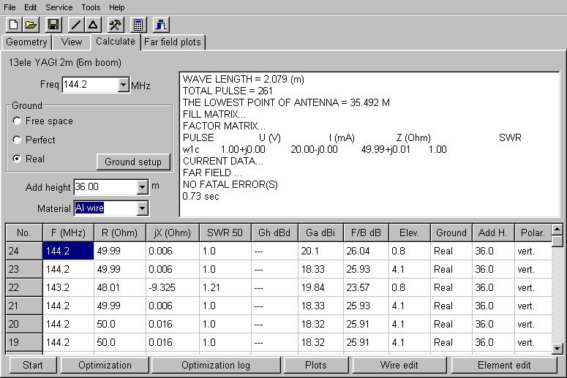Open the Service menu

click(59, 7)
